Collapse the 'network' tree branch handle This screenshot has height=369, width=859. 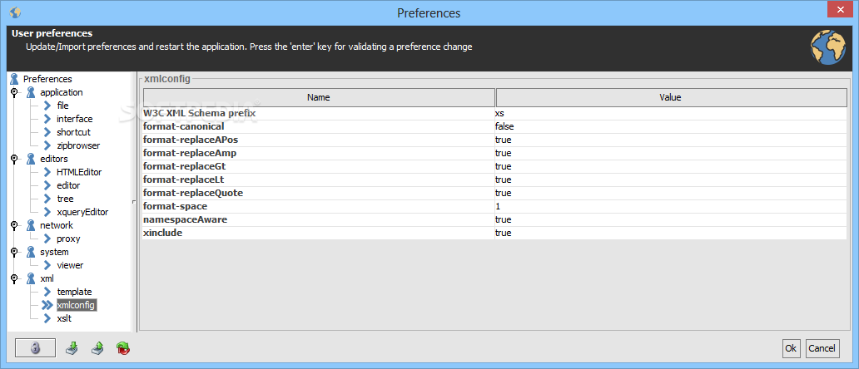click(x=14, y=225)
